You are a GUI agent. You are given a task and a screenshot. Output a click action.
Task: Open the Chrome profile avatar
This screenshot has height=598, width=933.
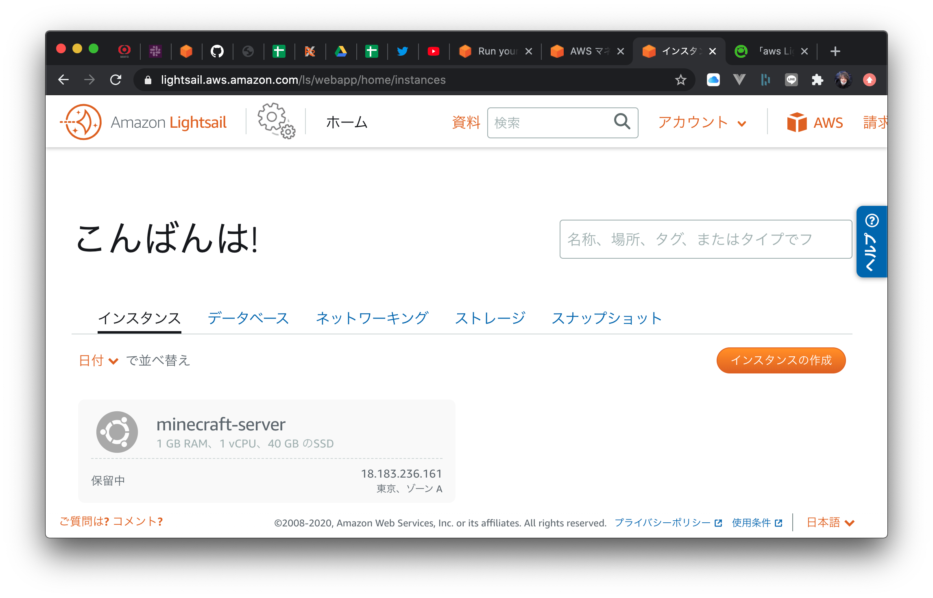844,80
